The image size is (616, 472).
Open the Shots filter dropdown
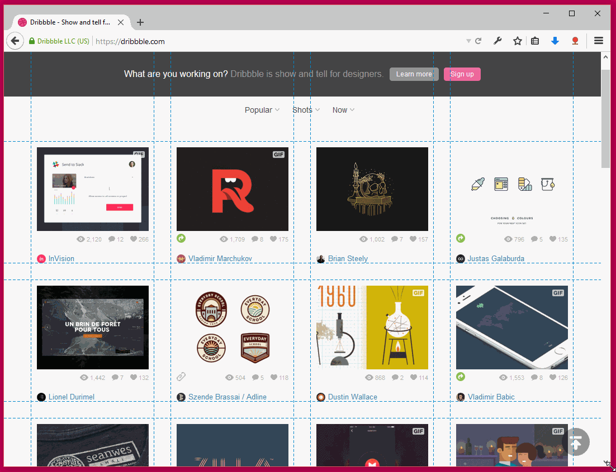[x=306, y=110]
